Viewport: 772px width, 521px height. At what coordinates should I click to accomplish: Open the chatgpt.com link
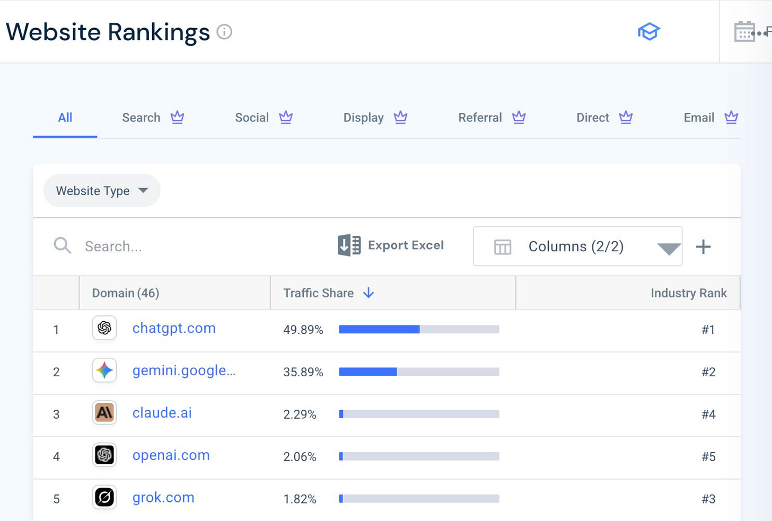(x=174, y=329)
